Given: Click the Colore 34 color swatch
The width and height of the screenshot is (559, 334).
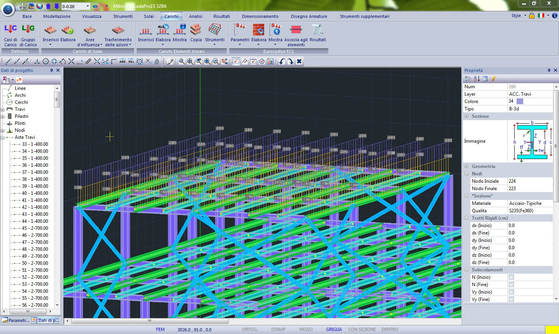Looking at the screenshot, I should (x=520, y=101).
